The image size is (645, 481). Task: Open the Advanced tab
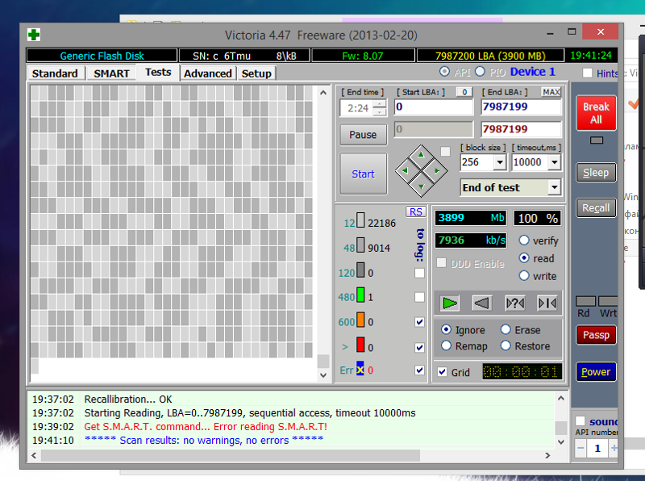[x=208, y=73]
